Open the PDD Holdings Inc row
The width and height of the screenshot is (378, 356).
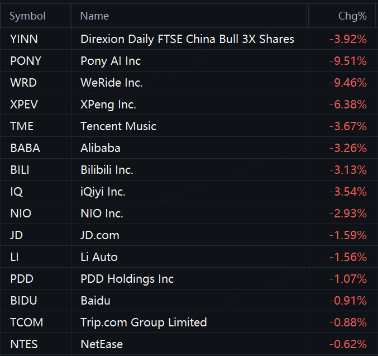127,279
